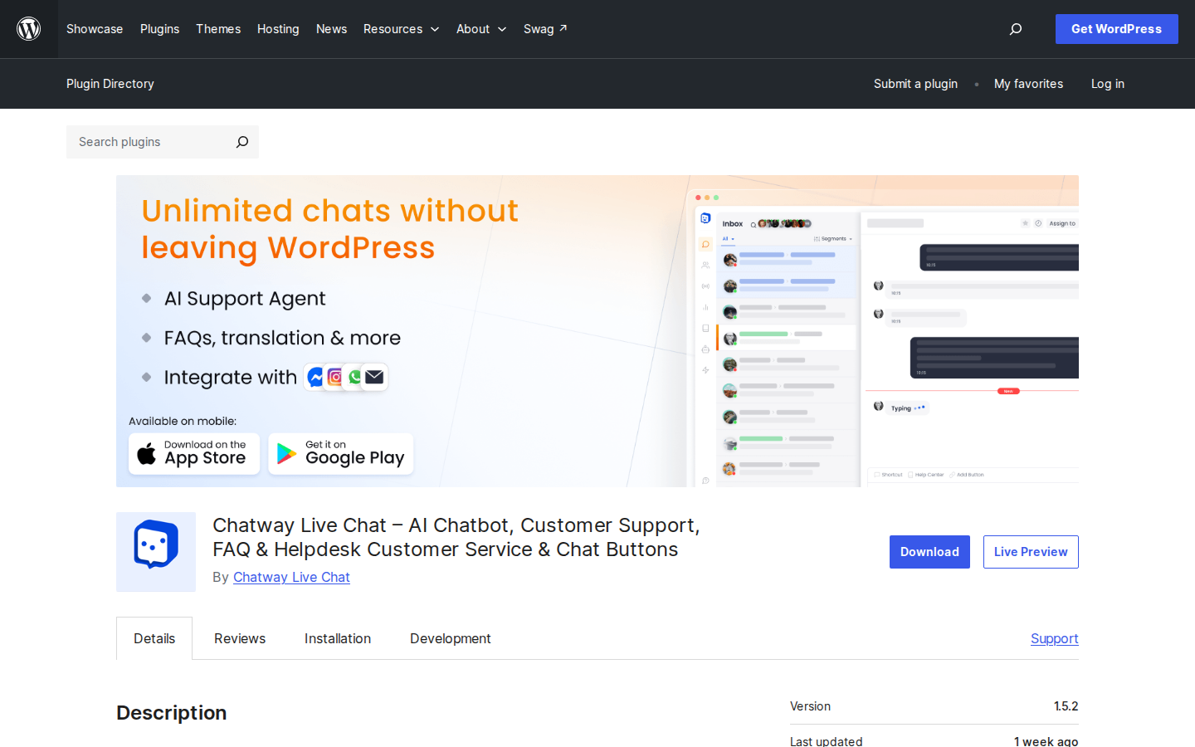The image size is (1195, 747).
Task: Open the News menu item
Action: pyautogui.click(x=331, y=29)
